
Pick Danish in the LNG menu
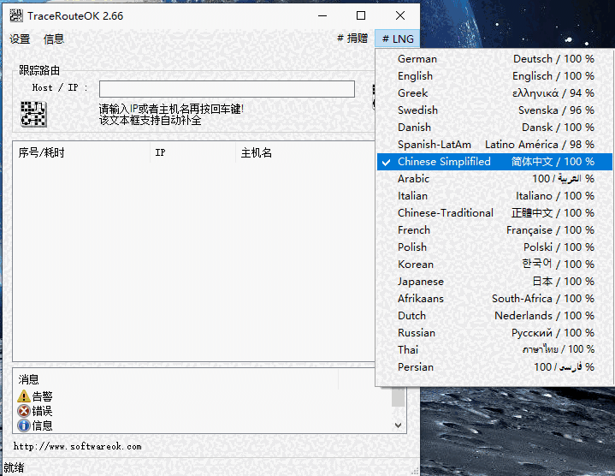tap(494, 128)
